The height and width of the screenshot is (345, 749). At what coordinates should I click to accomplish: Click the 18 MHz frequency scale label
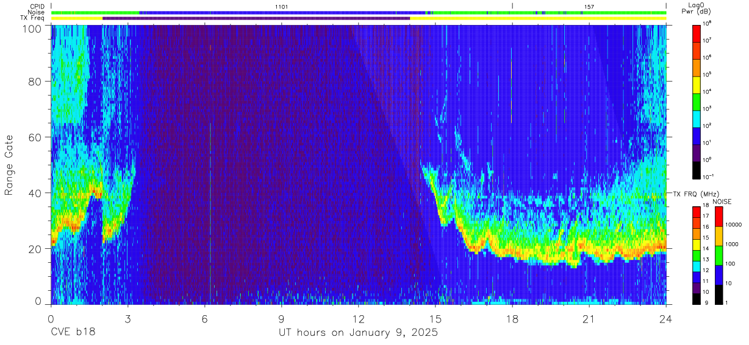pyautogui.click(x=706, y=206)
